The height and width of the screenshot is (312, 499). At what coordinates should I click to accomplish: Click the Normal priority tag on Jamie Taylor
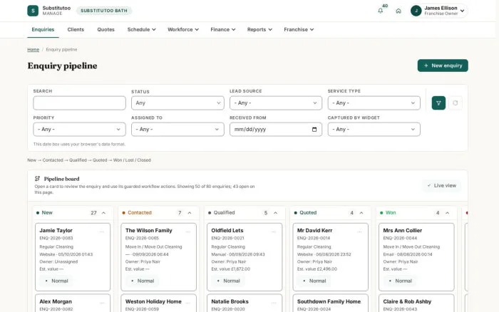click(56, 281)
